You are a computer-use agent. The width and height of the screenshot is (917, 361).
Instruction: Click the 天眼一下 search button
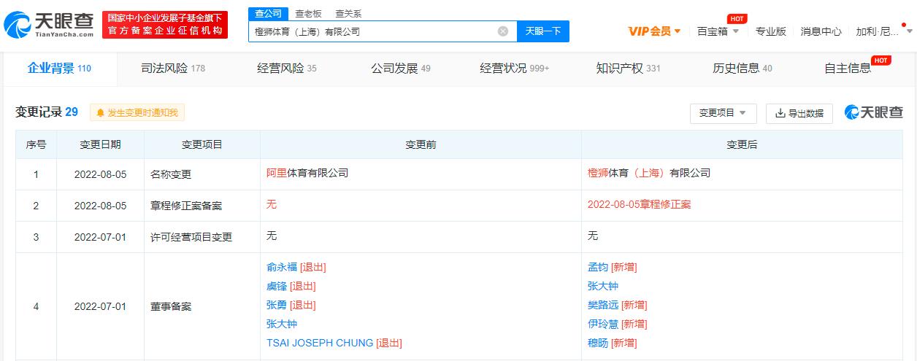[543, 31]
